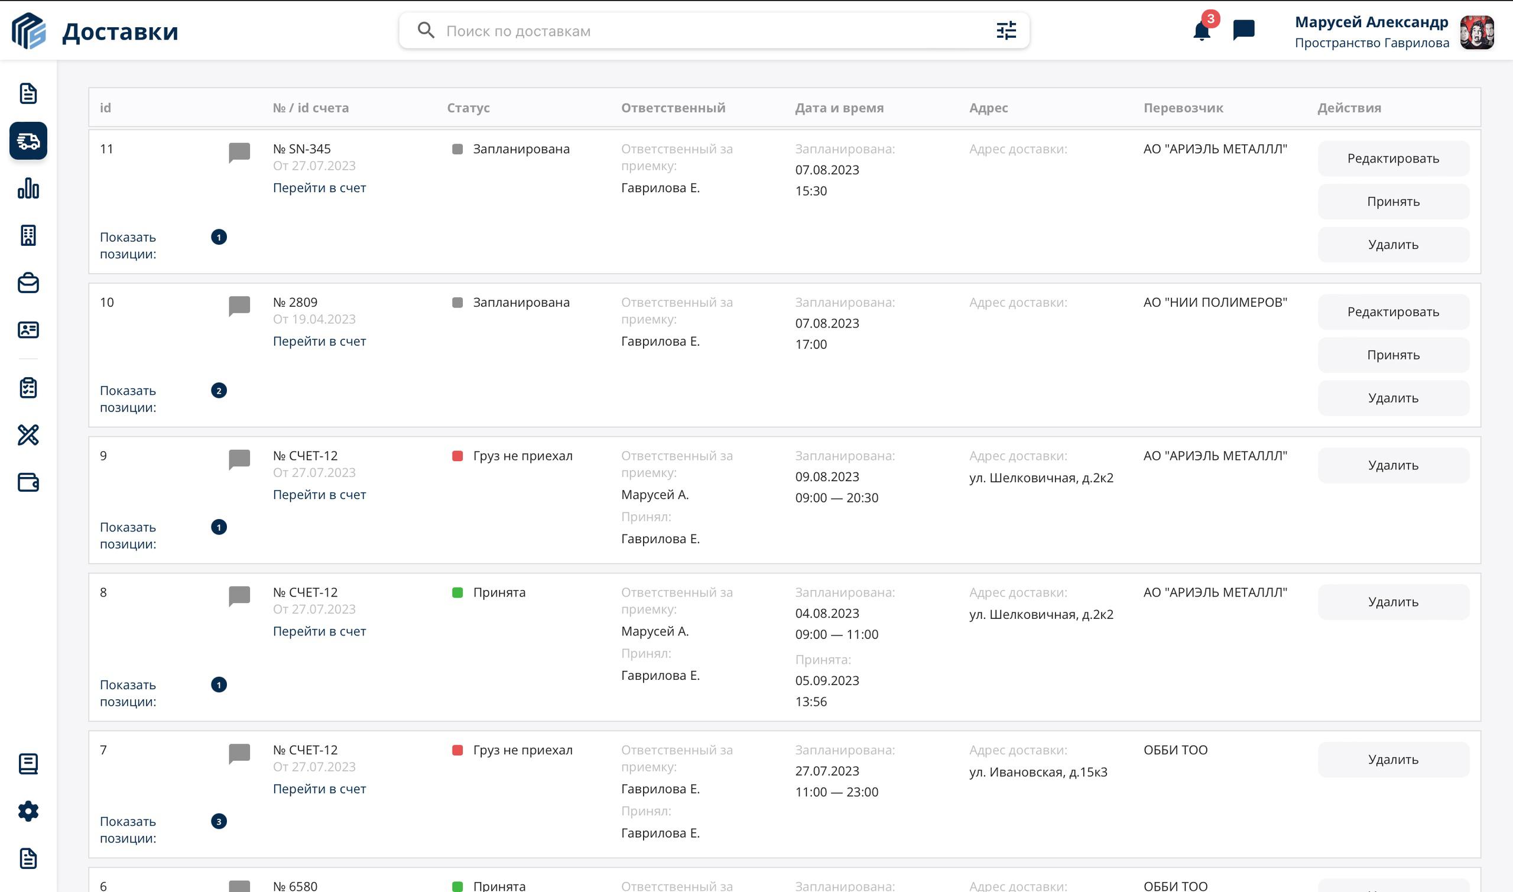Click carrier ОББИ ТОО on delivery 7
The width and height of the screenshot is (1513, 892).
point(1175,750)
